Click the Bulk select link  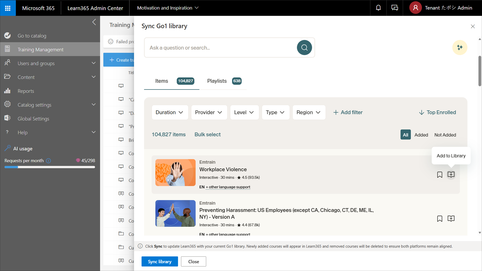point(207,134)
